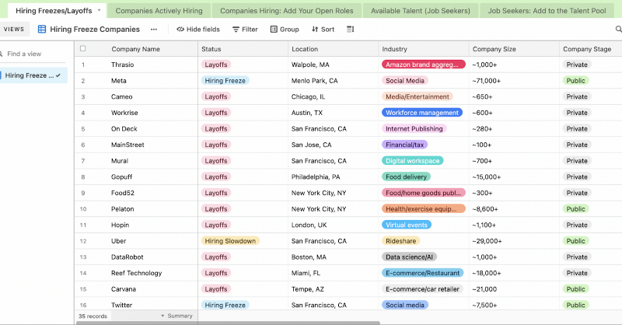Click Hide fields in the toolbar
The width and height of the screenshot is (622, 325).
tap(198, 30)
